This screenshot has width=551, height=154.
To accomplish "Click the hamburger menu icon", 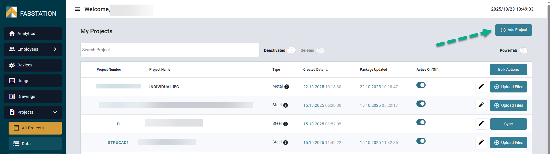I will tap(77, 9).
